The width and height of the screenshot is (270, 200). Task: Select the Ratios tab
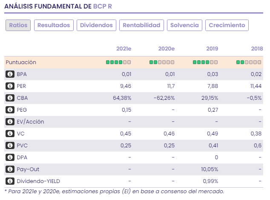click(x=18, y=25)
